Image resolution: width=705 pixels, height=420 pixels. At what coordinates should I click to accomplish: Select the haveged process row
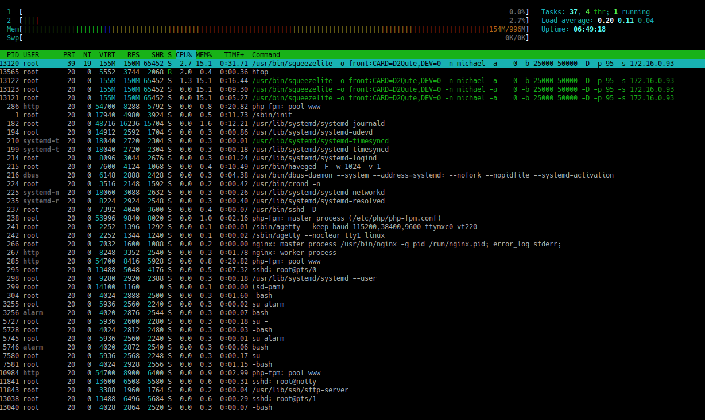coord(316,167)
